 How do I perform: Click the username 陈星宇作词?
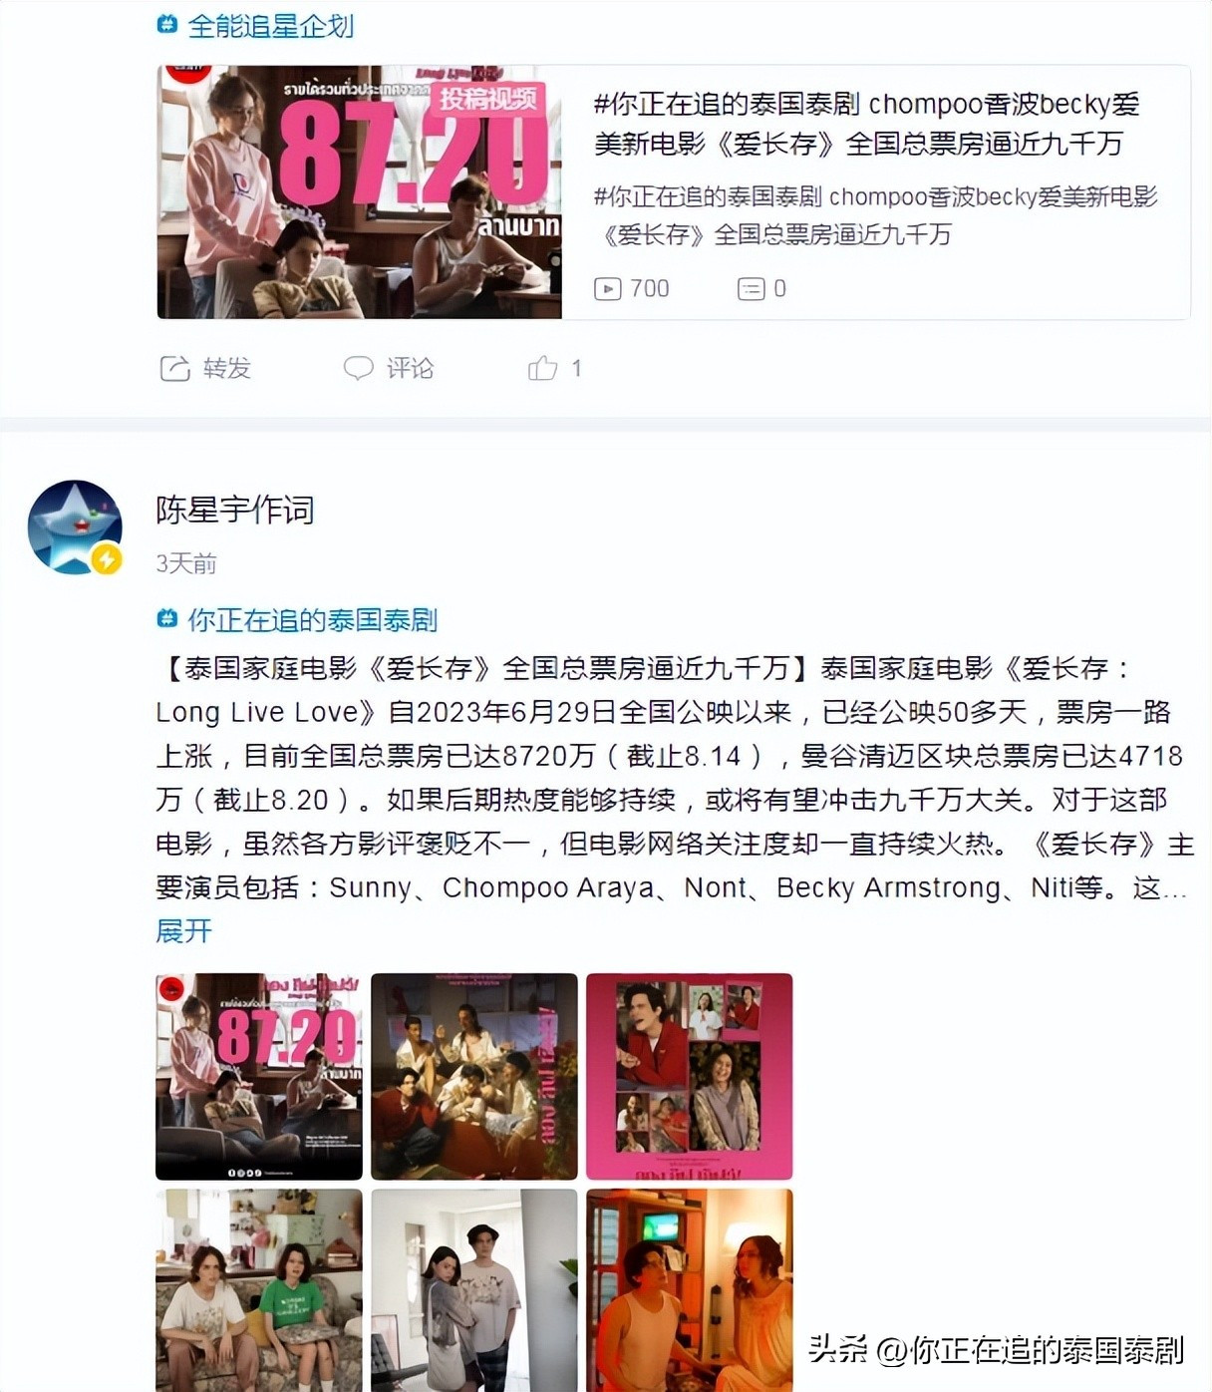click(235, 510)
